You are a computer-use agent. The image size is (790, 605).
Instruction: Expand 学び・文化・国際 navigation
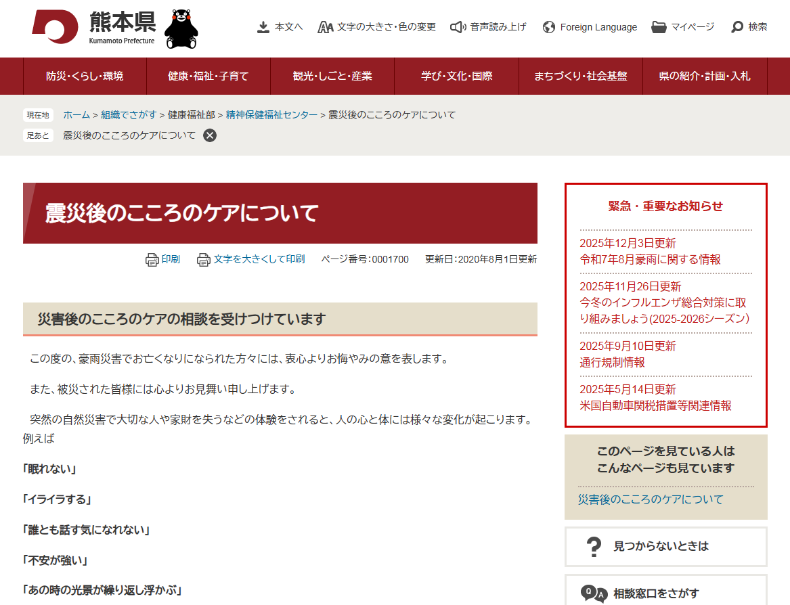(x=456, y=76)
